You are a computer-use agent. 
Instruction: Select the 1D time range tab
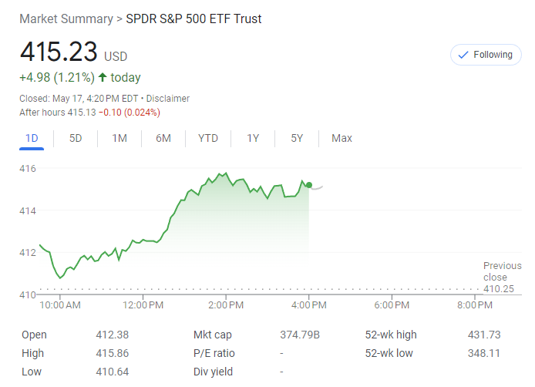click(32, 138)
